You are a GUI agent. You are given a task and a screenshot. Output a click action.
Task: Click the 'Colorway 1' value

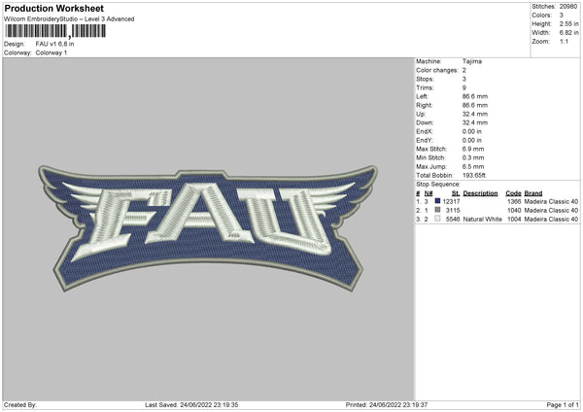(x=51, y=52)
